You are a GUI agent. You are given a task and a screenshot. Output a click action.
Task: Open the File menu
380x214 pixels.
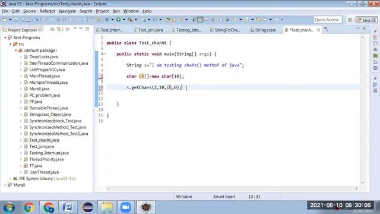[5, 11]
